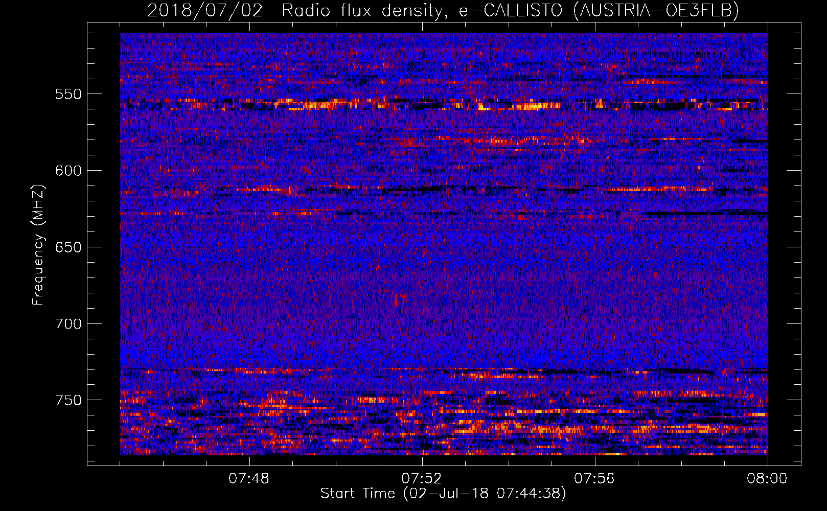Select the 750 frequency axis label
Screen dimensions: 827x511
click(68, 400)
